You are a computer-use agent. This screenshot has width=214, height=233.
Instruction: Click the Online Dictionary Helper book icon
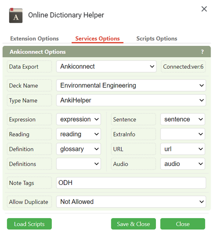tap(16, 15)
